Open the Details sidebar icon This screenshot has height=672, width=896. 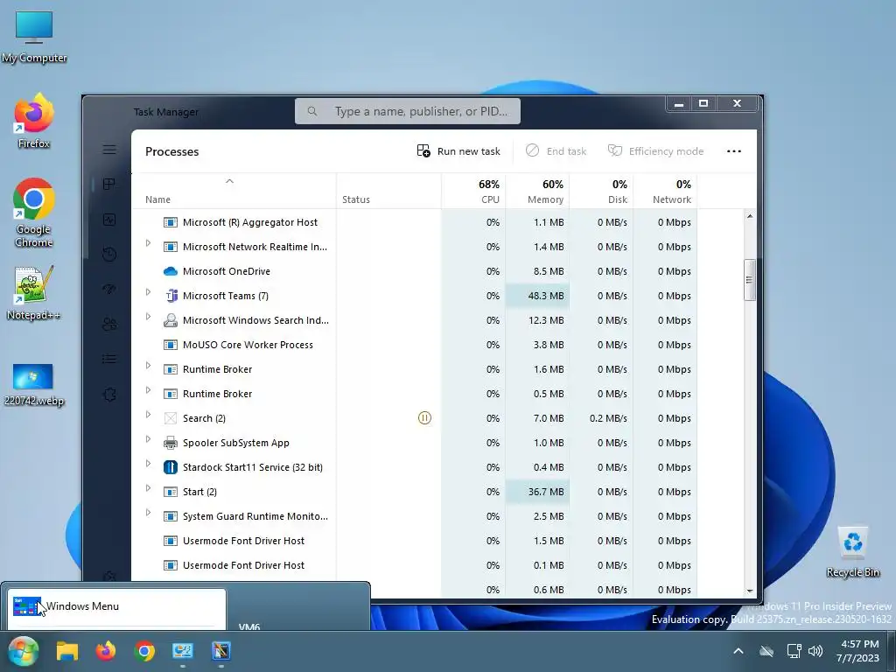pyautogui.click(x=109, y=359)
